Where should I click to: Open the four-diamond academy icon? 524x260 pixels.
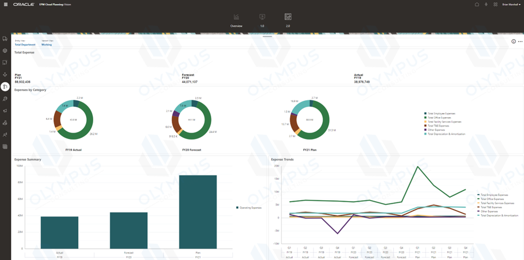(x=495, y=5)
